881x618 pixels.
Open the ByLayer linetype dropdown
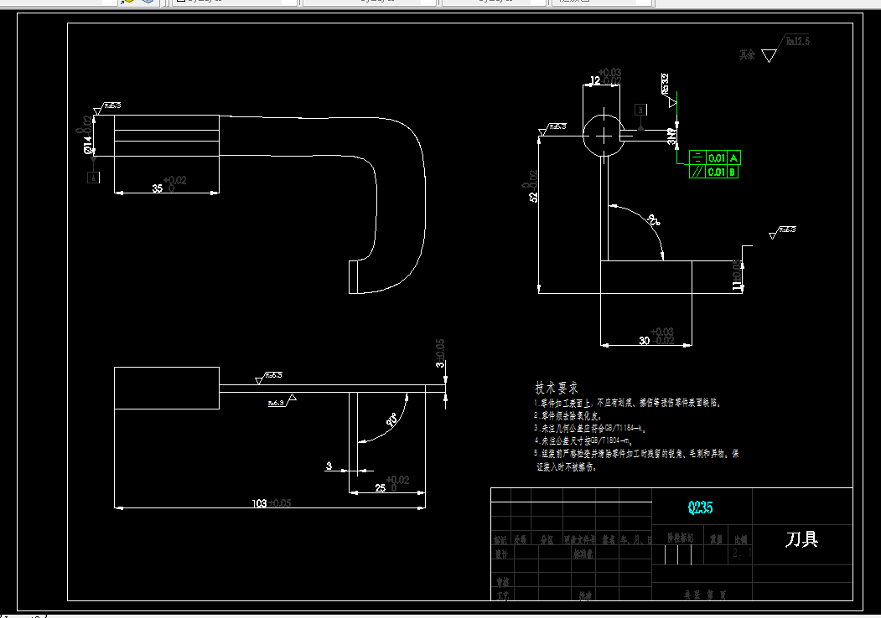(x=370, y=3)
